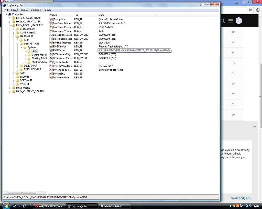Screen dimensions: 262x209
Task: Expand the DEVICEMAP key arrow
Action: [18, 66]
